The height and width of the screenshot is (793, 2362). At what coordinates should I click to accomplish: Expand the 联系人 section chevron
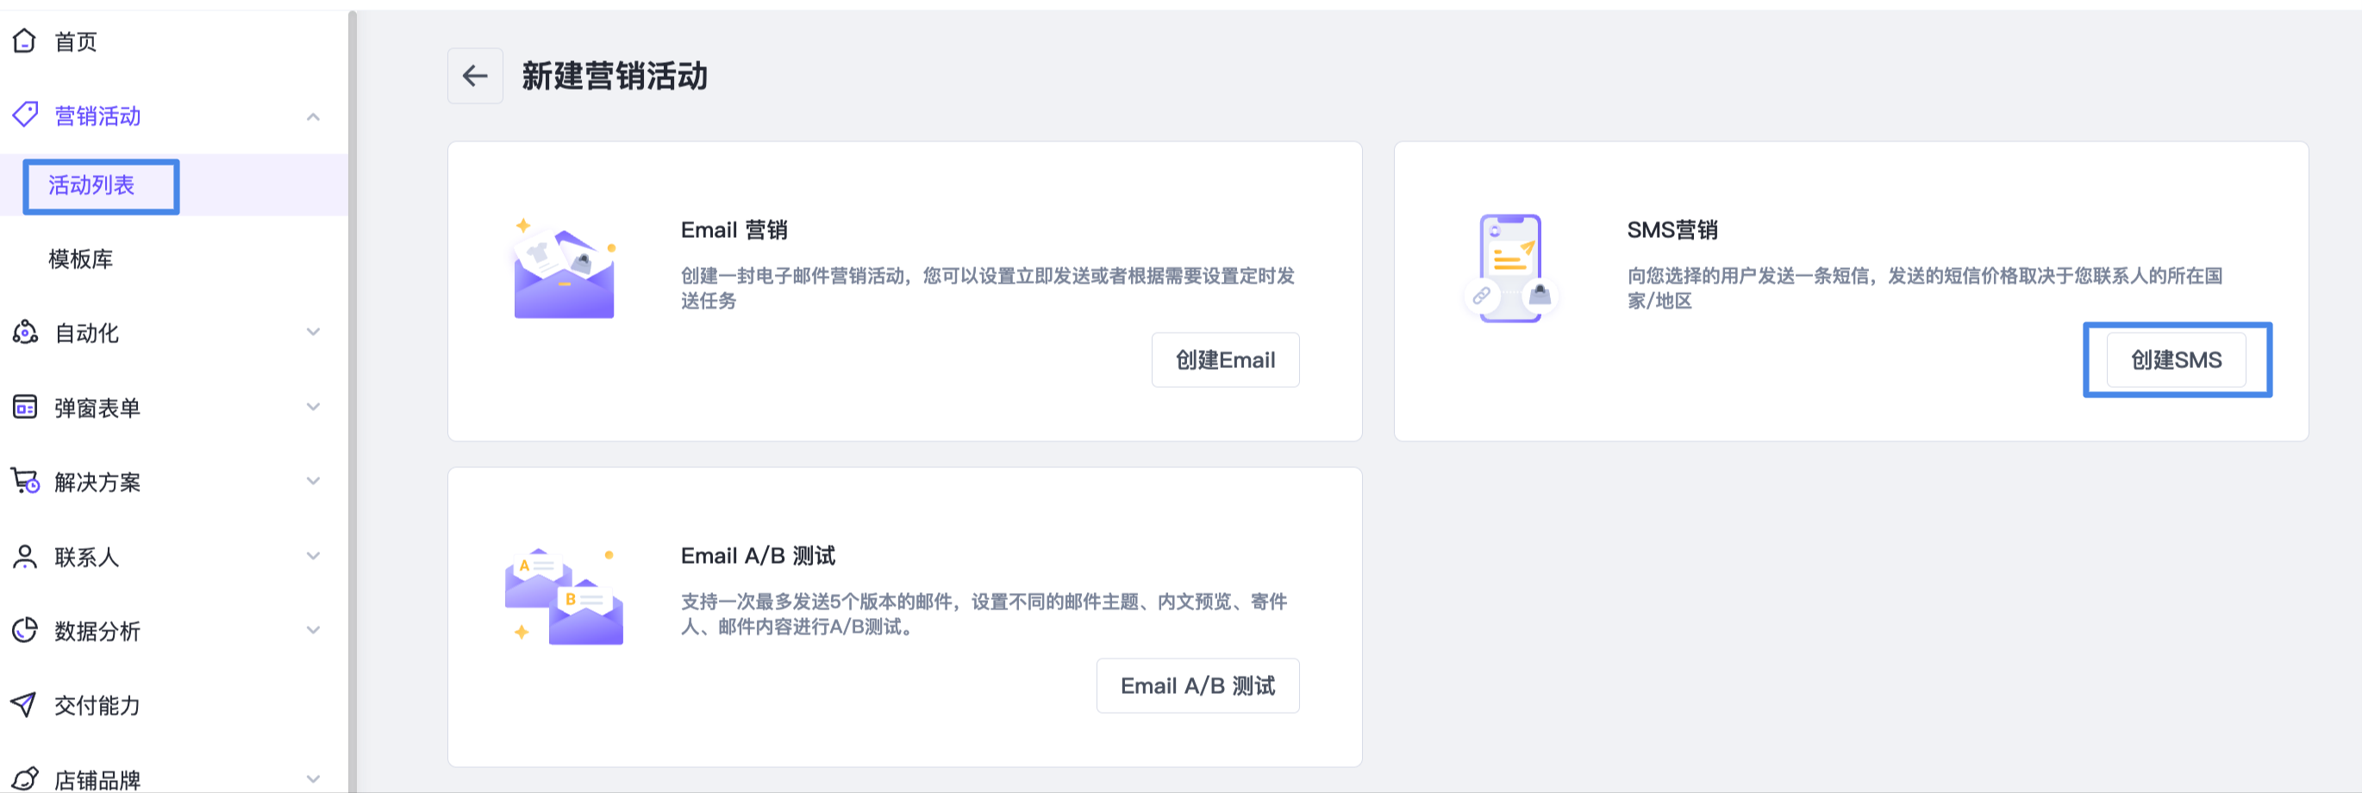click(314, 557)
